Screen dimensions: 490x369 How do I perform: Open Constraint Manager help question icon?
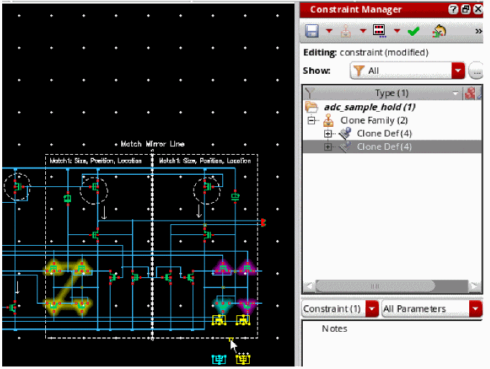[453, 9]
